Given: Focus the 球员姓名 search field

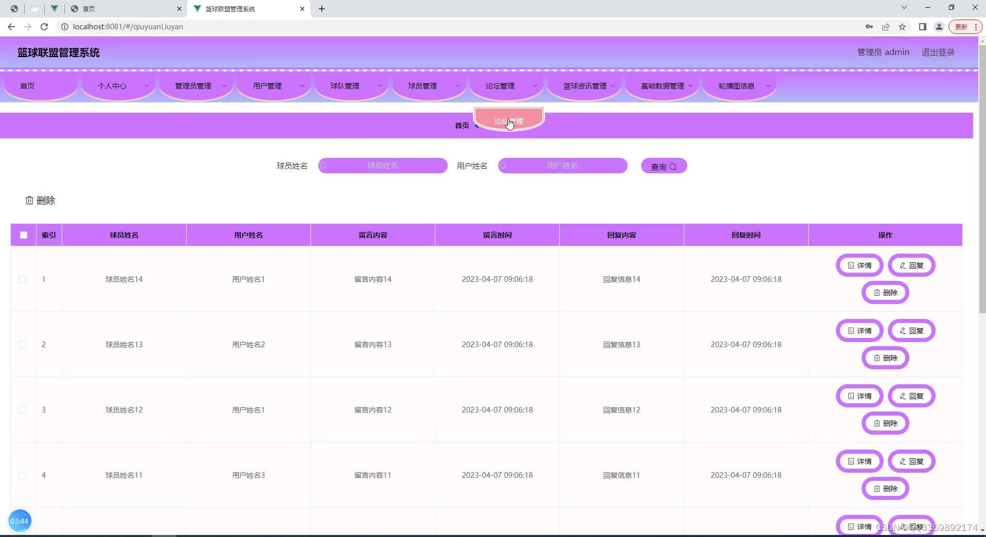Looking at the screenshot, I should click(x=382, y=166).
